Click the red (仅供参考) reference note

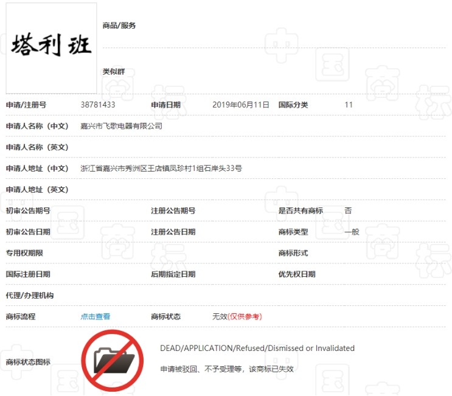(x=245, y=316)
